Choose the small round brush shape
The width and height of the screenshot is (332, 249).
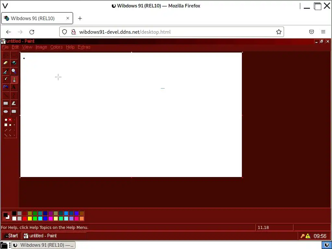(14, 120)
